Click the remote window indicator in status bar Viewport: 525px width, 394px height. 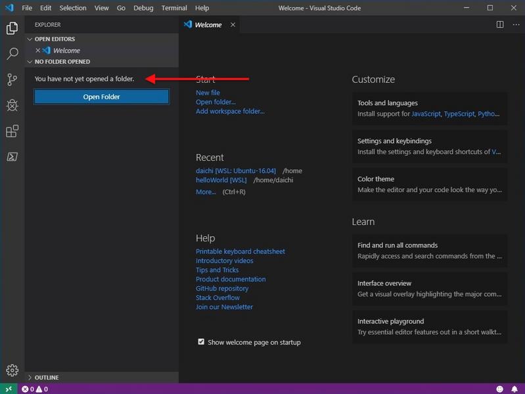[x=9, y=389]
